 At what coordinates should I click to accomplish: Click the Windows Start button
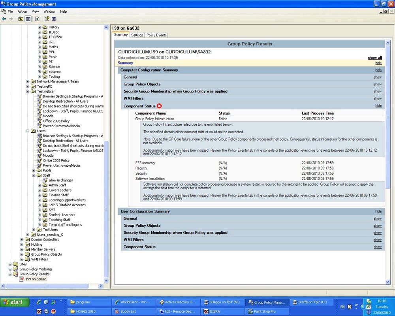(x=15, y=302)
